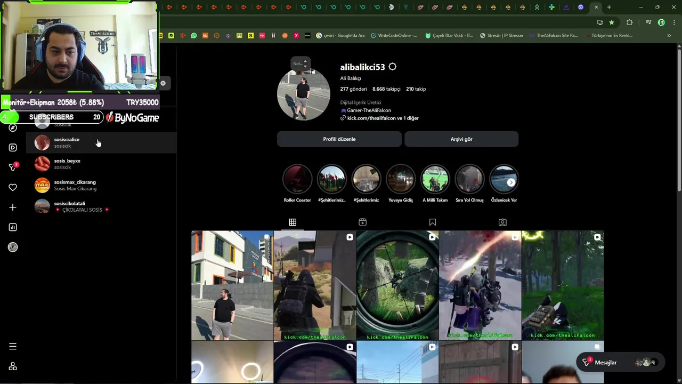Viewport: 682px width, 384px height.
Task: Show next story highlights with arrow
Action: [x=511, y=182]
